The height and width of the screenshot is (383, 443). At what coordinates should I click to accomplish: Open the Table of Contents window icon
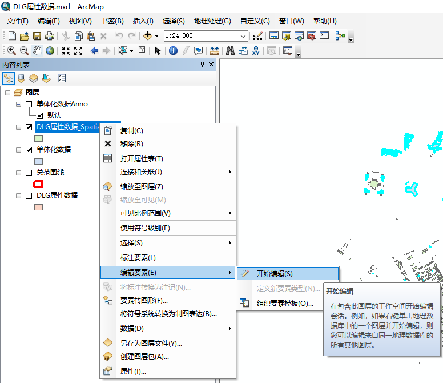pyautogui.click(x=274, y=36)
